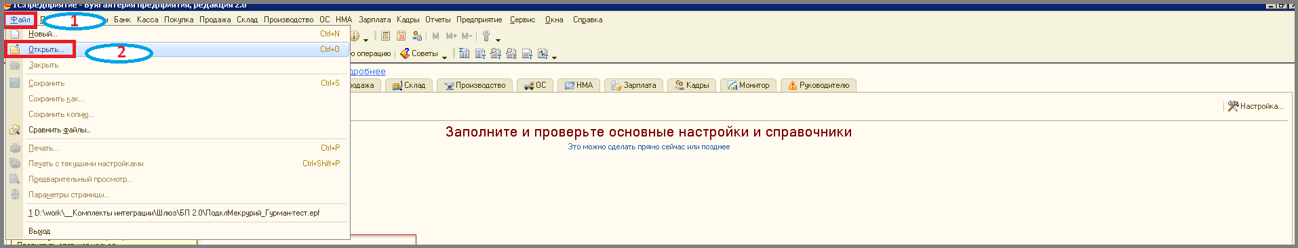Image resolution: width=1298 pixels, height=248 pixels.
Task: Switch to the Зарплата tab
Action: [x=634, y=85]
